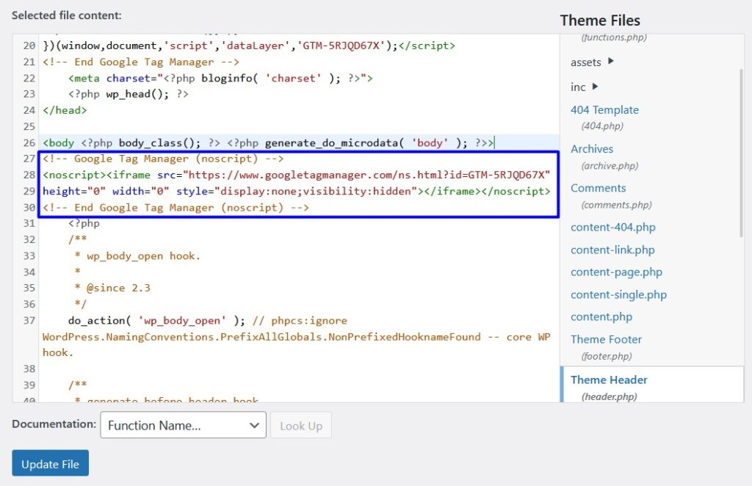Click the 'Theme Files' heading
The image size is (752, 486).
(x=600, y=20)
